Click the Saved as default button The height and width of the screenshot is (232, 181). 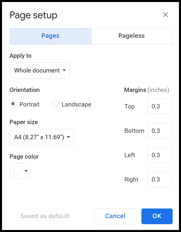click(45, 216)
